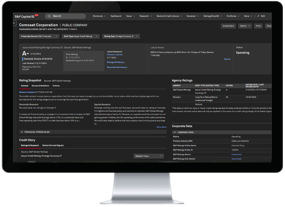
Task: Switch to the Scores & Modifiers tab
Action: coord(40,86)
